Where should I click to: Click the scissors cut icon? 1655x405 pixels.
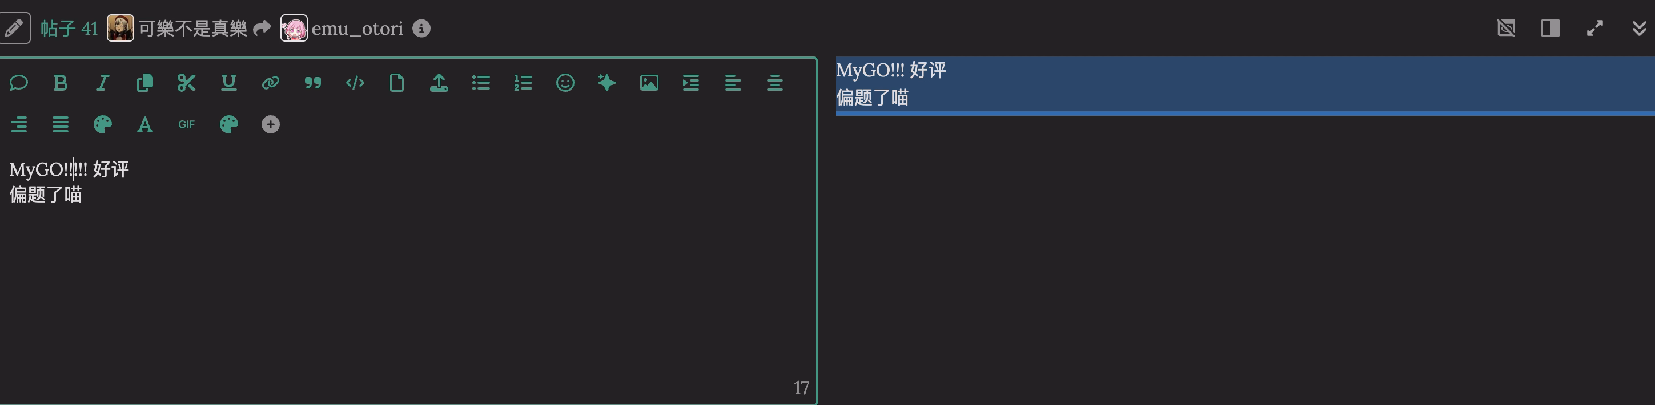tap(186, 83)
